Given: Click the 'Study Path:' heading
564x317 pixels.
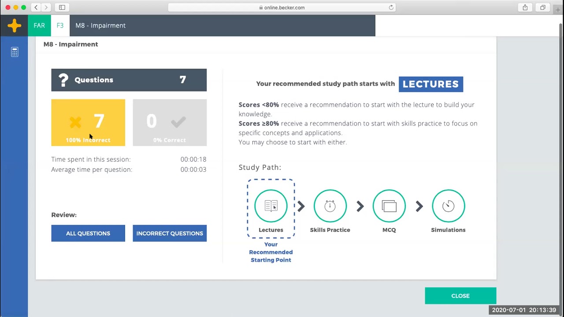Looking at the screenshot, I should tap(260, 167).
